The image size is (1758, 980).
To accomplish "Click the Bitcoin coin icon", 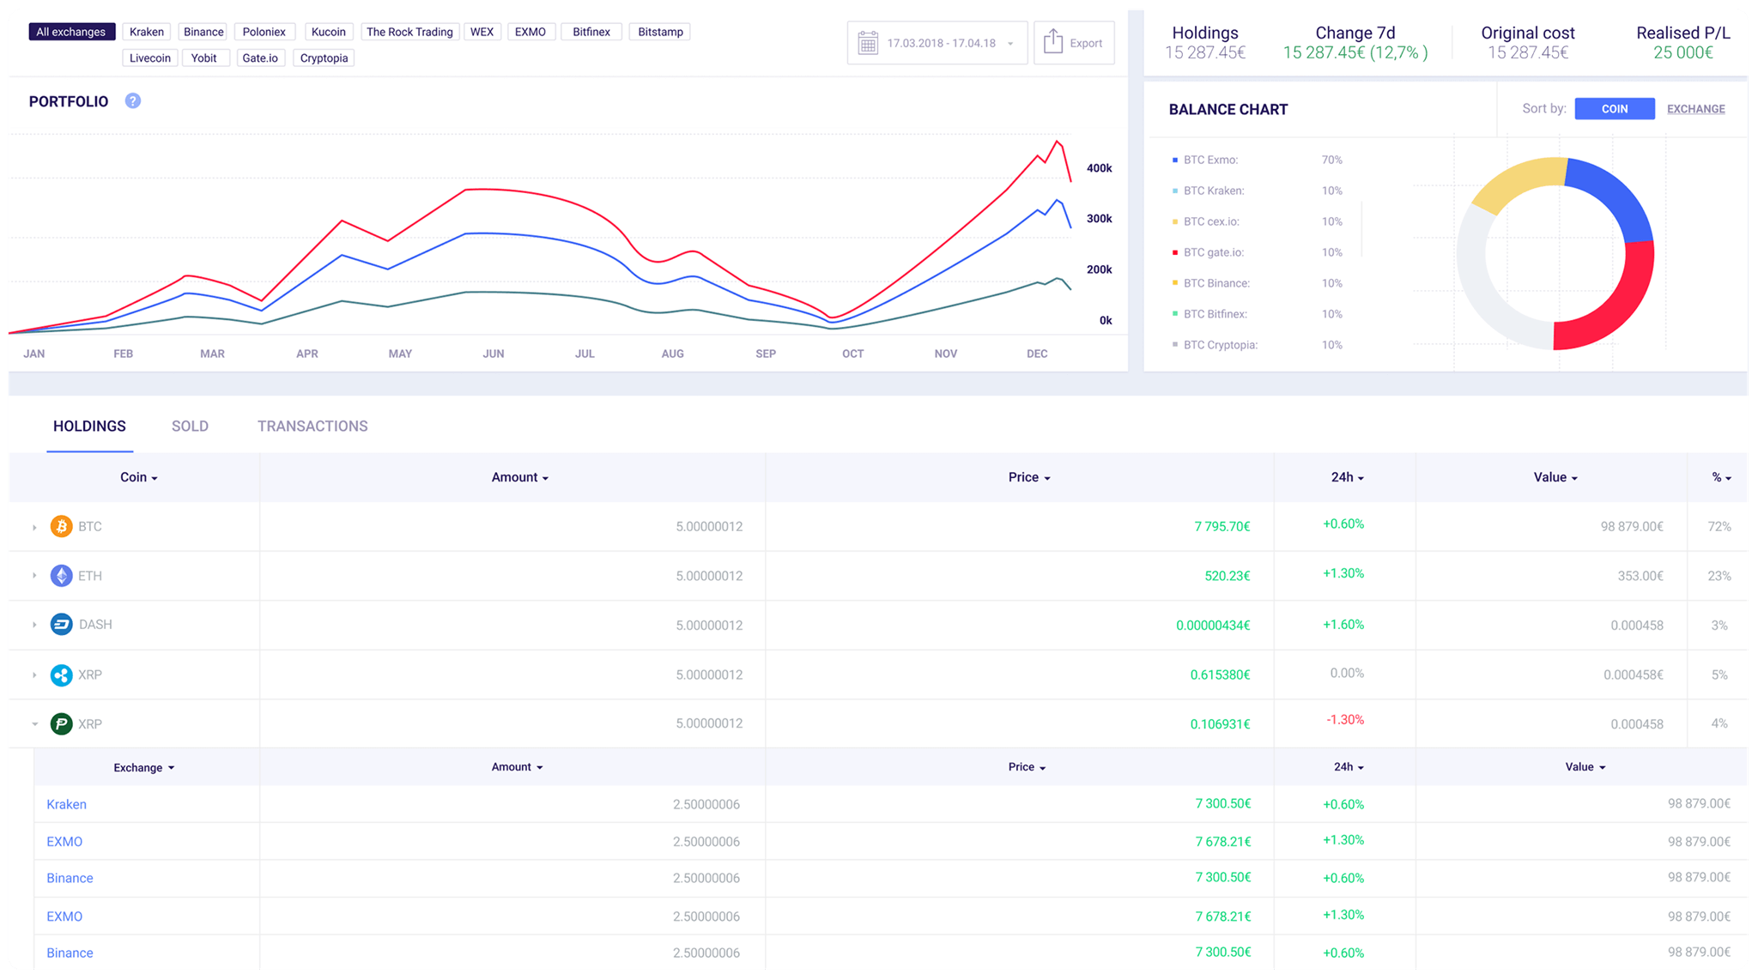I will click(x=61, y=526).
